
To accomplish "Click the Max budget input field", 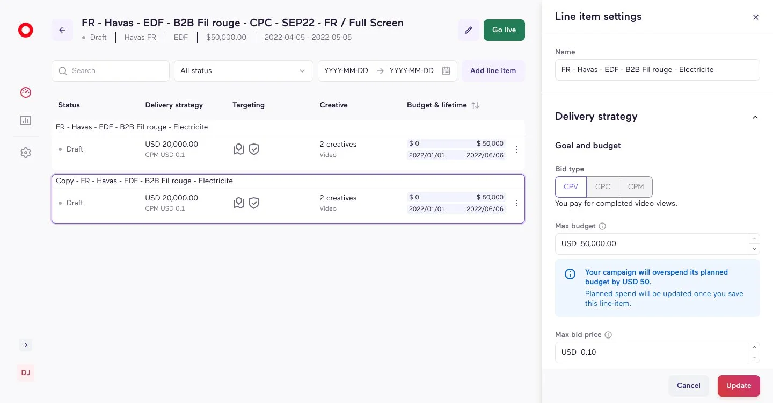I will point(652,244).
